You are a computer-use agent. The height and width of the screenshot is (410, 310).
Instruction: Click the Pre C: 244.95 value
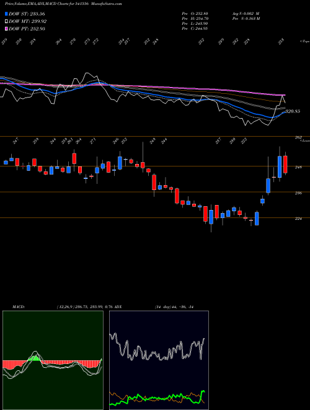click(195, 29)
